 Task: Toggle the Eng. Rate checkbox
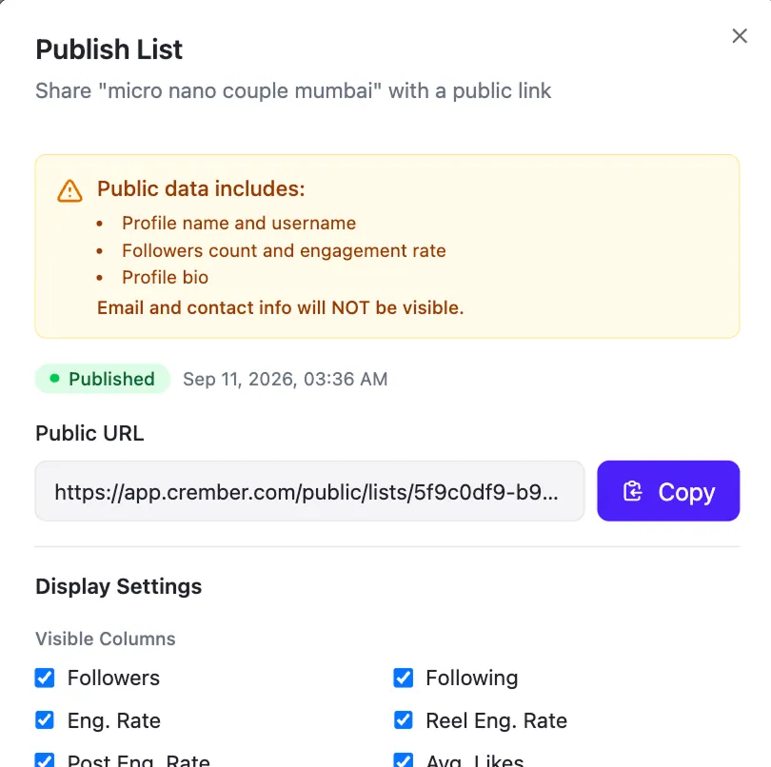tap(45, 720)
